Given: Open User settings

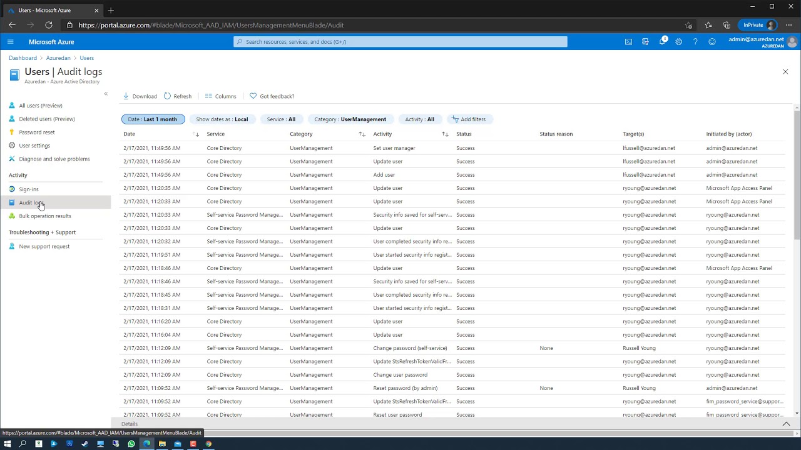Looking at the screenshot, I should point(34,146).
